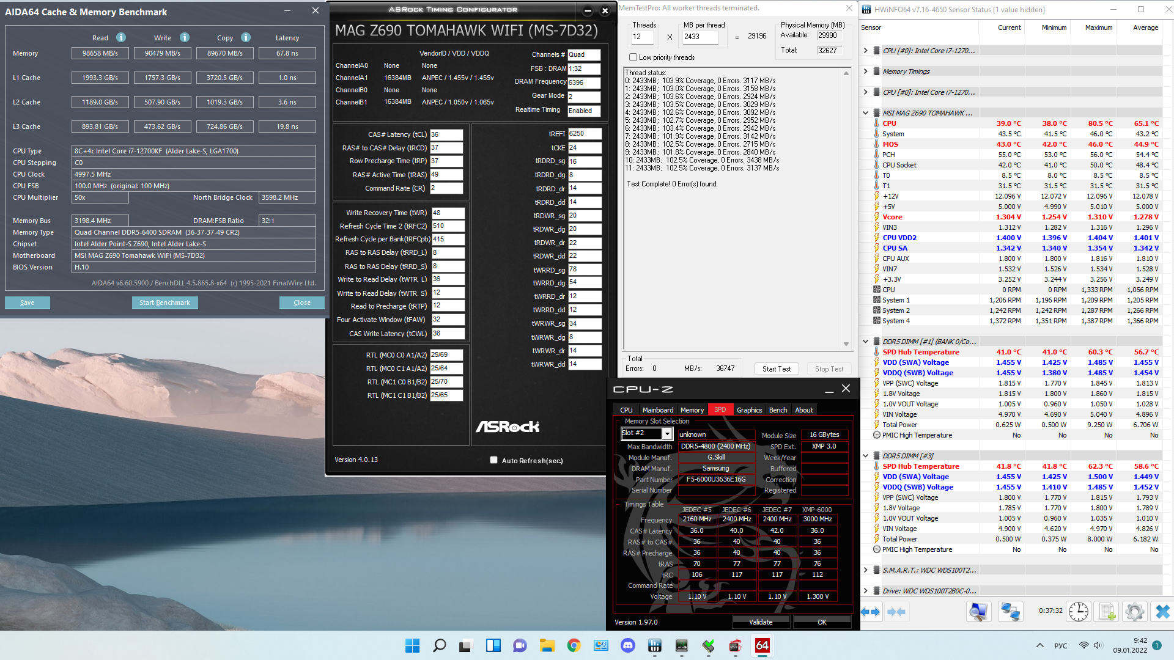Click the Copy info icon in AIDA64

[x=246, y=37]
